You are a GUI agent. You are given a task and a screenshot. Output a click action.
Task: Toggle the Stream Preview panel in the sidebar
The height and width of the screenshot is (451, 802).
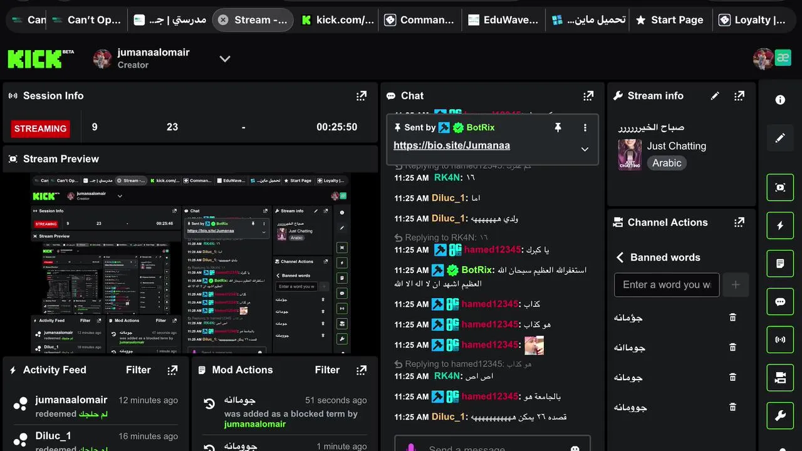pyautogui.click(x=780, y=188)
